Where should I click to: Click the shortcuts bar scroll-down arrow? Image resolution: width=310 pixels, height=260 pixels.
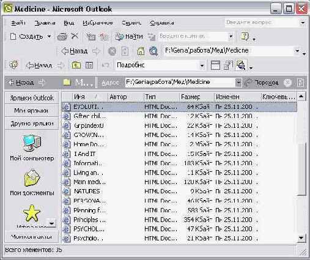click(x=52, y=223)
